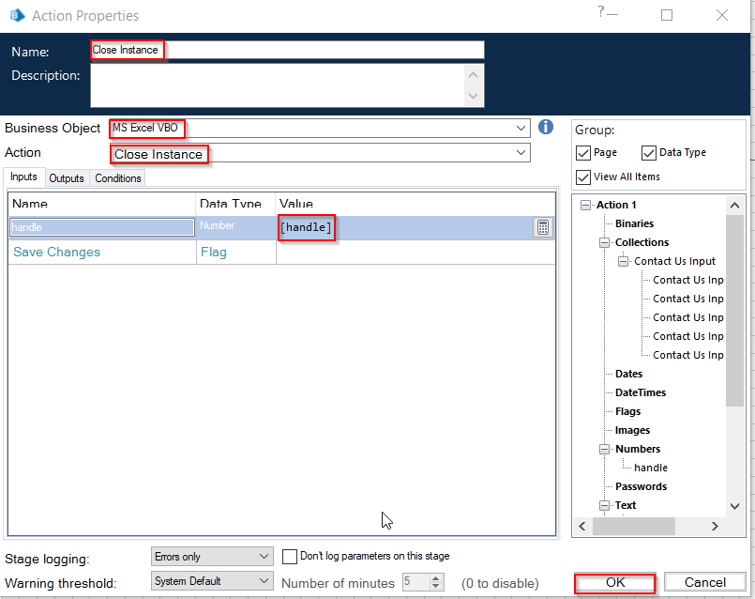Uncheck the View All Items checkbox

click(583, 177)
